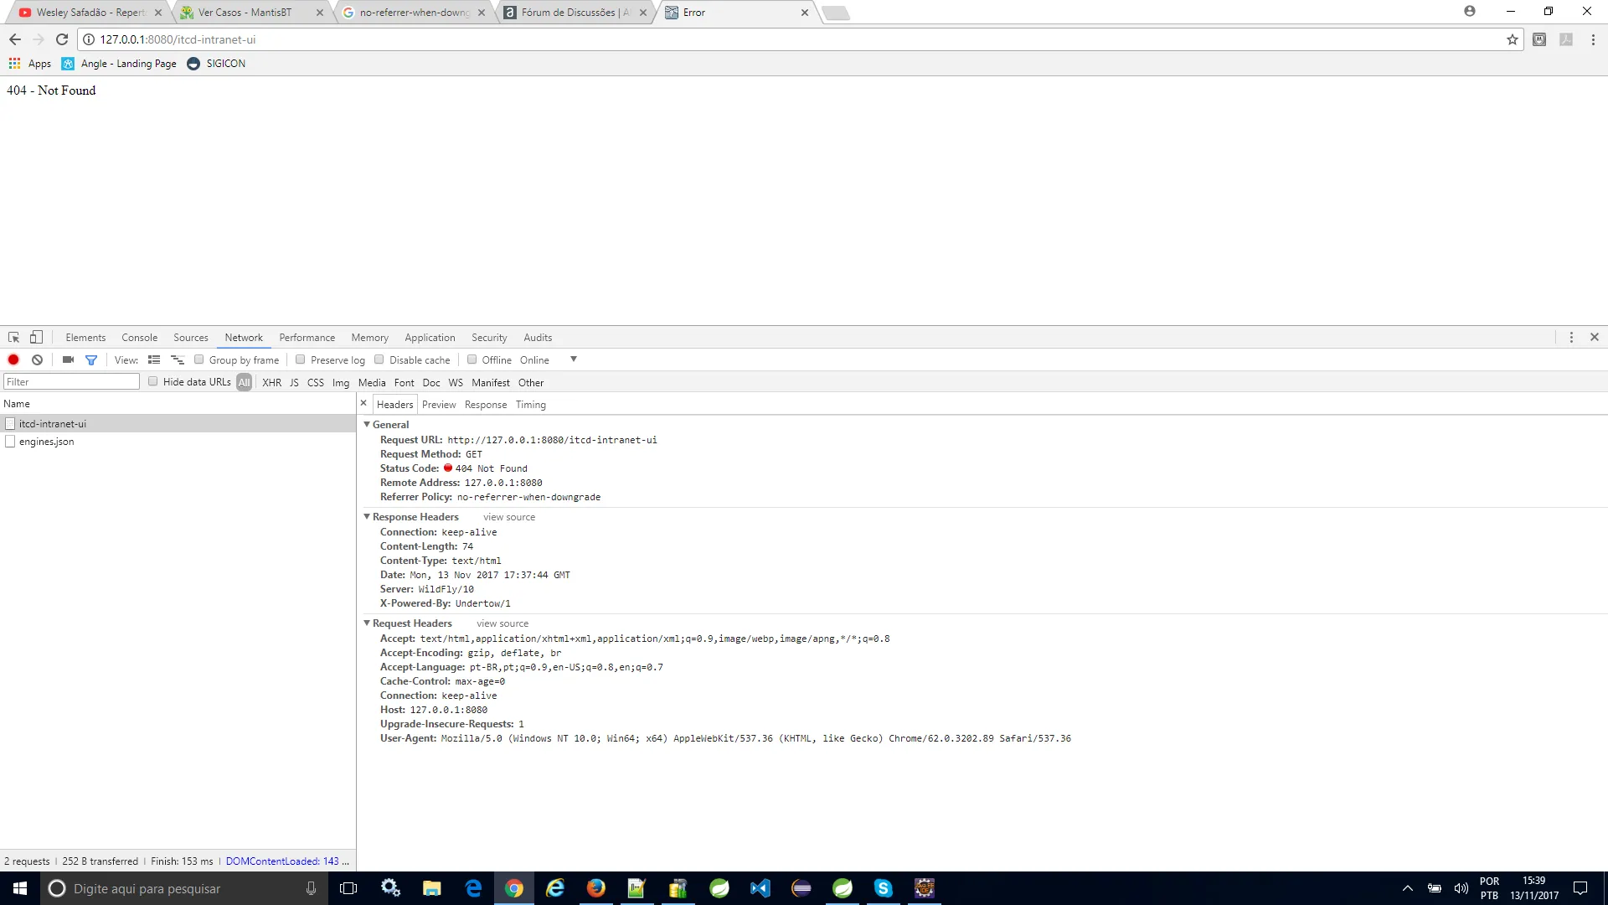Check the Disable cache option
The height and width of the screenshot is (905, 1608).
click(x=379, y=359)
